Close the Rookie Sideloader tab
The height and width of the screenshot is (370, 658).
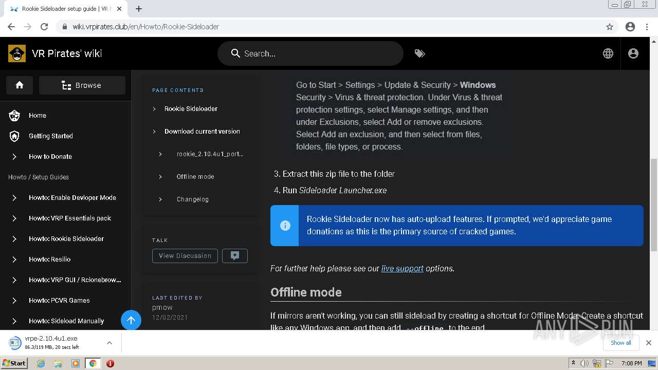pos(119,9)
